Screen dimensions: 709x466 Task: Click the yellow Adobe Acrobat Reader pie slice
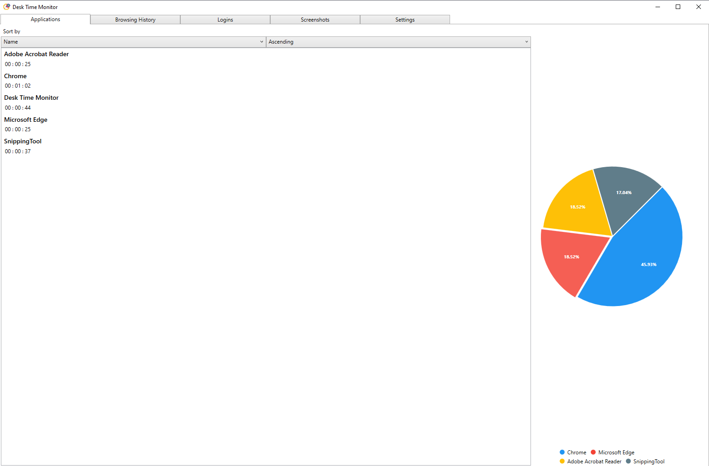pyautogui.click(x=580, y=204)
